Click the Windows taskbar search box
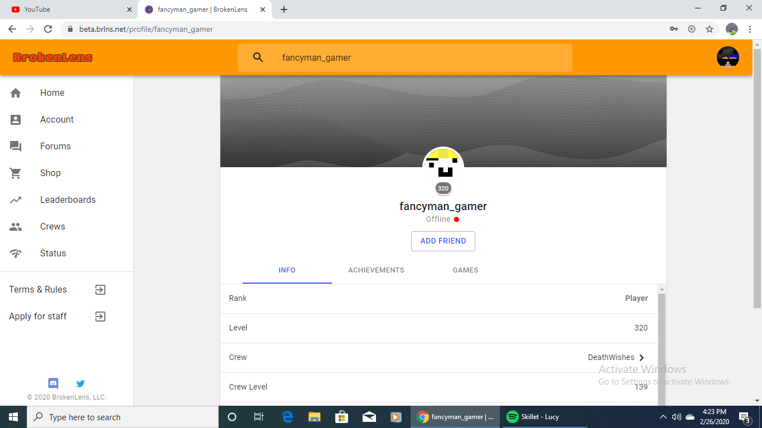This screenshot has width=762, height=428. coord(123,417)
